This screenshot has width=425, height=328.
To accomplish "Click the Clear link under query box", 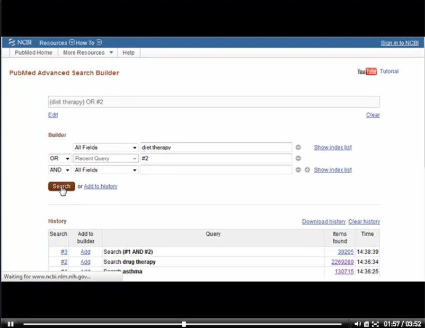I will pos(373,115).
